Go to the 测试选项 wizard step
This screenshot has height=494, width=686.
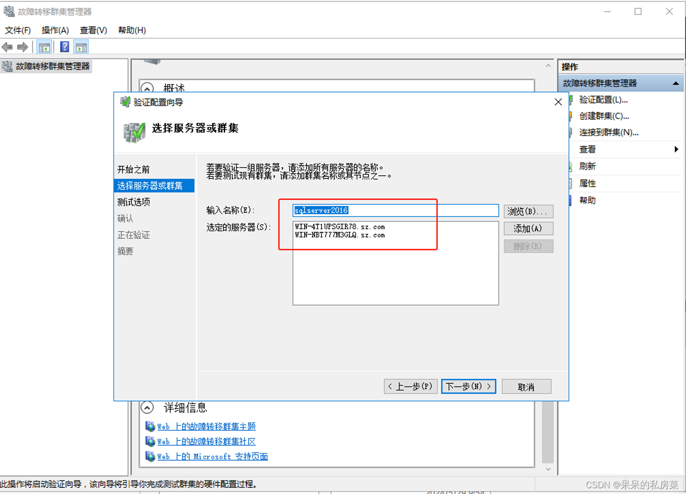pos(133,202)
